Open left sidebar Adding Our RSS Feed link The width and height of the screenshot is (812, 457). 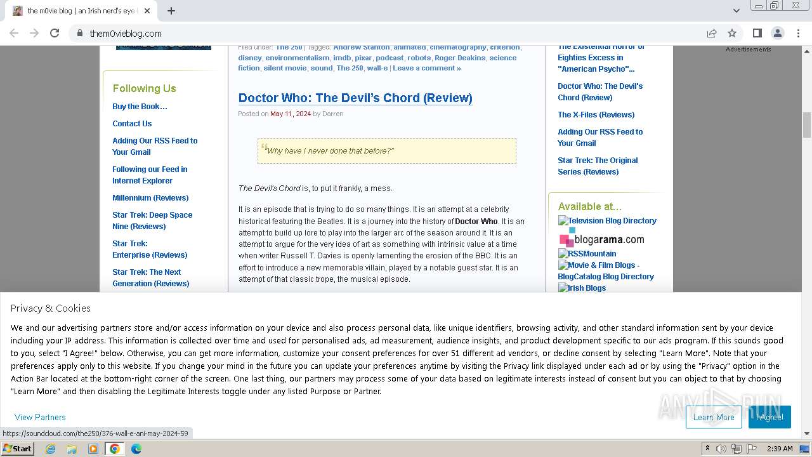click(x=155, y=146)
